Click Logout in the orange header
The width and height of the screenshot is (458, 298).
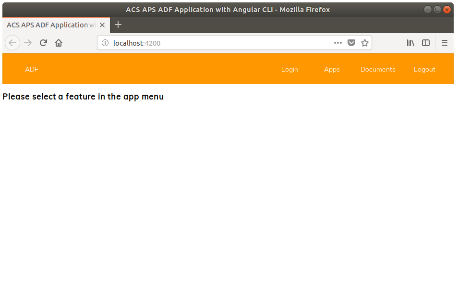pos(424,69)
